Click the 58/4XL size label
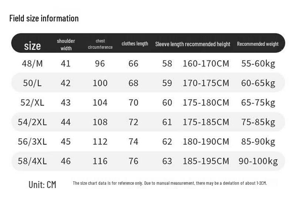Image resolution: width=297 pixels, height=208 pixels. click(x=32, y=161)
